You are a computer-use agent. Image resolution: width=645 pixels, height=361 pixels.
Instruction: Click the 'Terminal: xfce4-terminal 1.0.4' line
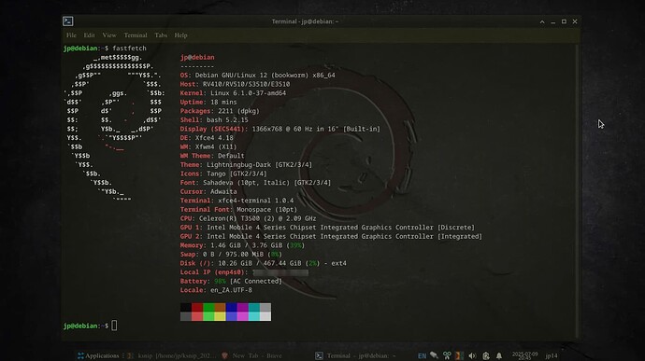pos(236,201)
